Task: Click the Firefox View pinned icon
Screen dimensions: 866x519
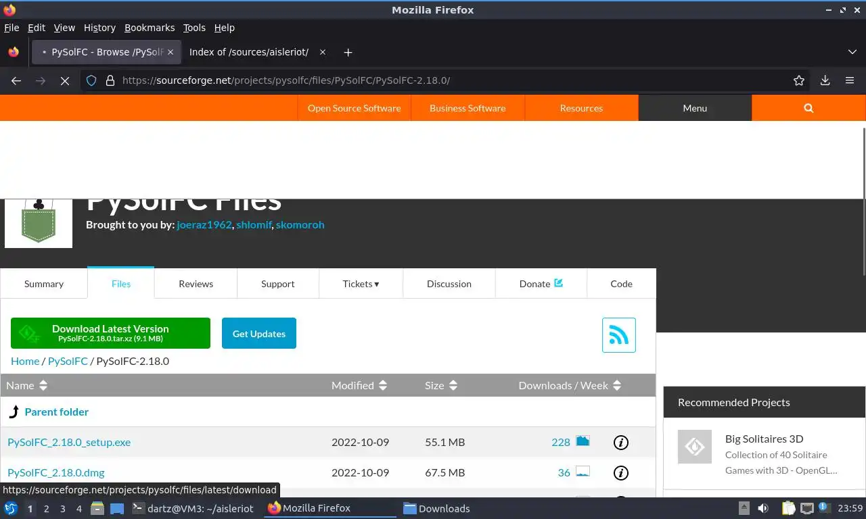Action: click(14, 52)
